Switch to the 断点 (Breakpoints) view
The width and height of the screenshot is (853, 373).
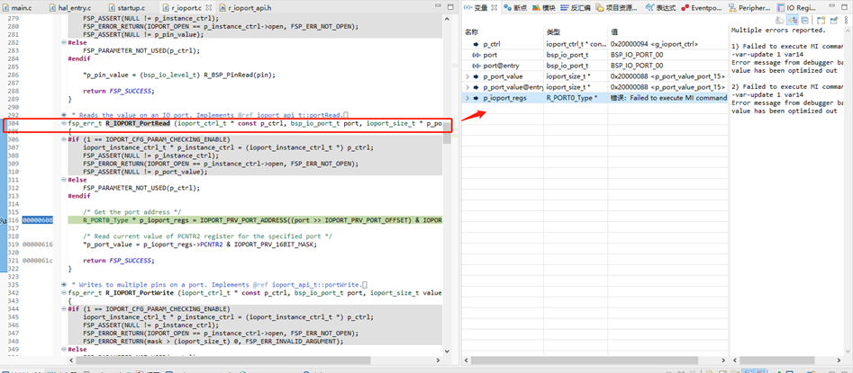point(514,7)
